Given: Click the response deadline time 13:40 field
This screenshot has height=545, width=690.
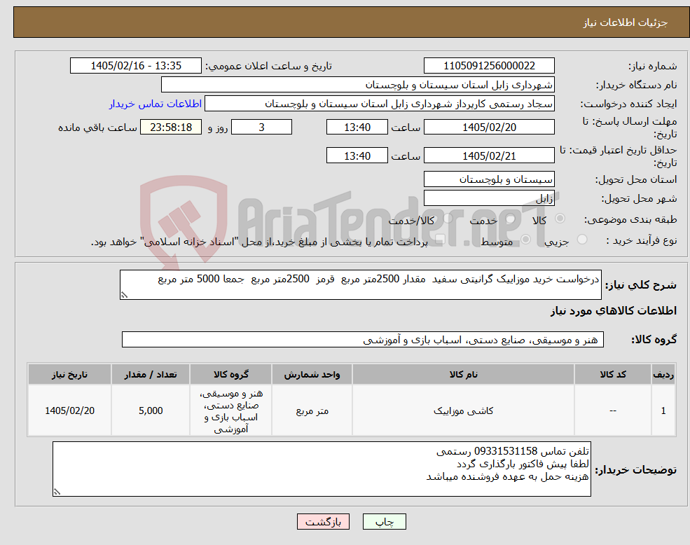Looking at the screenshot, I should pos(357,127).
